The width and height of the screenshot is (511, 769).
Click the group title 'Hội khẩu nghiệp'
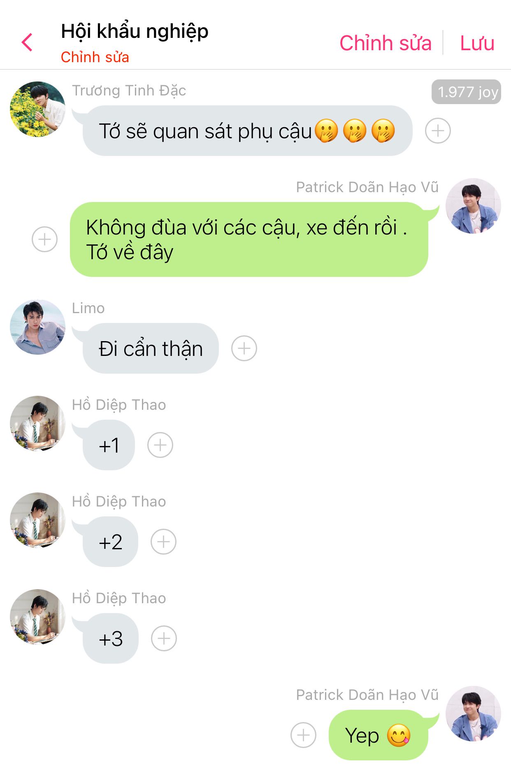(x=135, y=32)
